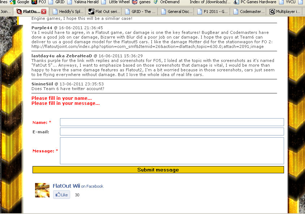Focus the E-mail input field
305x214 pixels.
172,131
